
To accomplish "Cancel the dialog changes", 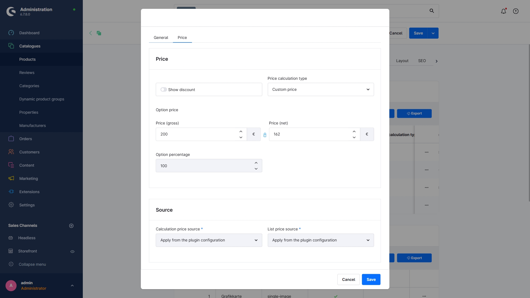I will coord(348,279).
